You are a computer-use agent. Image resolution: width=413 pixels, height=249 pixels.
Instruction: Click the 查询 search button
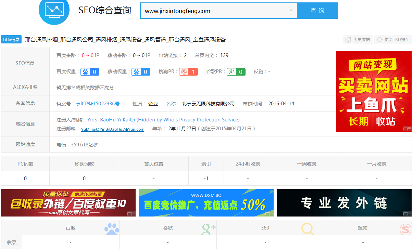point(317,11)
